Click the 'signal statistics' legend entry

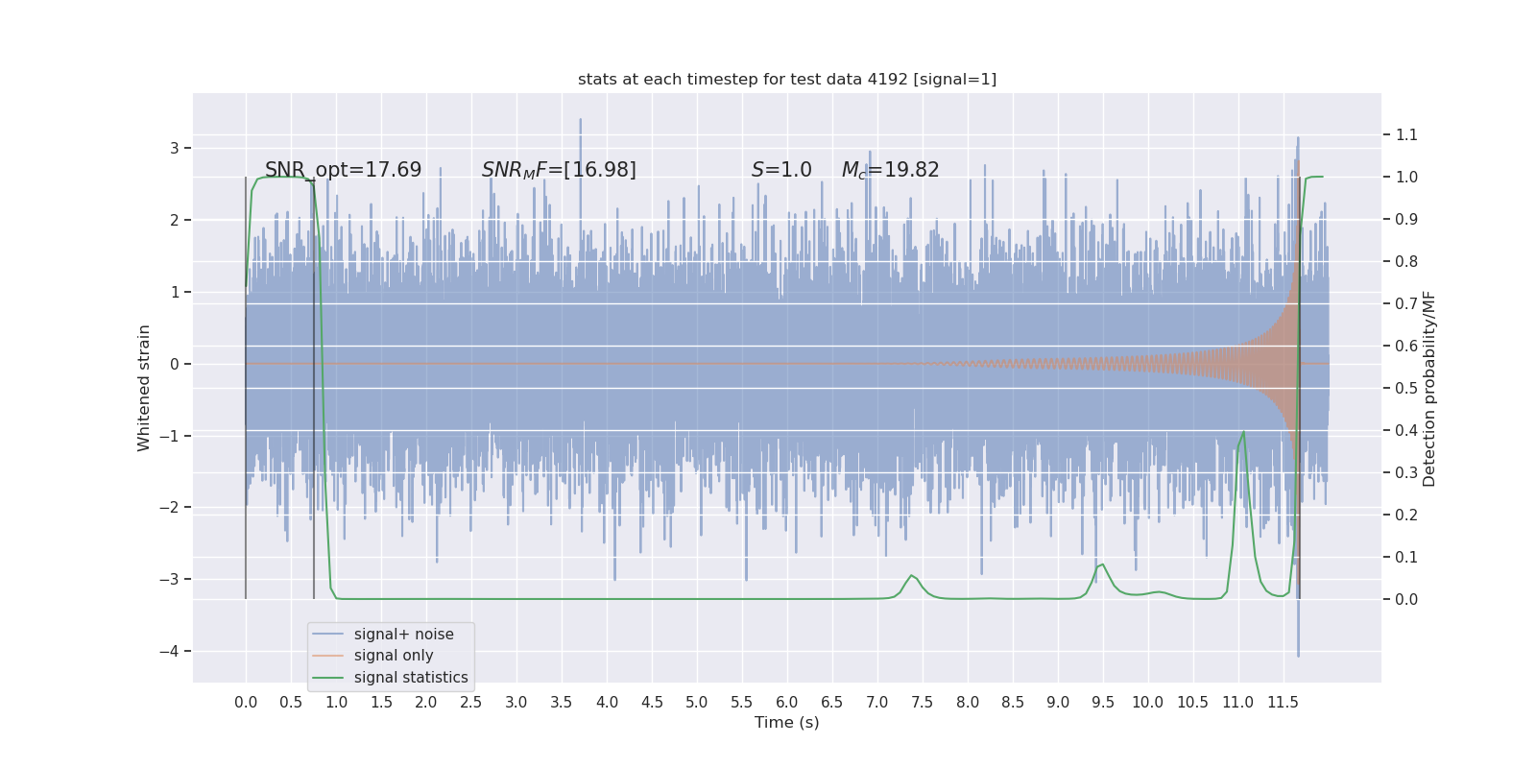[x=411, y=678]
